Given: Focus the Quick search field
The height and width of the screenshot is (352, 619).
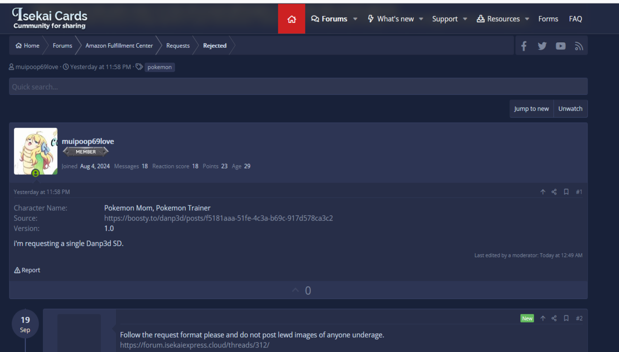Looking at the screenshot, I should point(298,87).
